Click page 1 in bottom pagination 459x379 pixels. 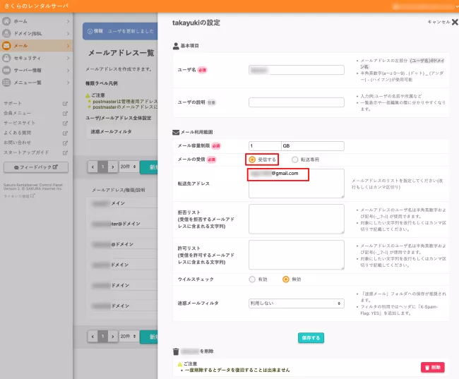click(x=103, y=337)
